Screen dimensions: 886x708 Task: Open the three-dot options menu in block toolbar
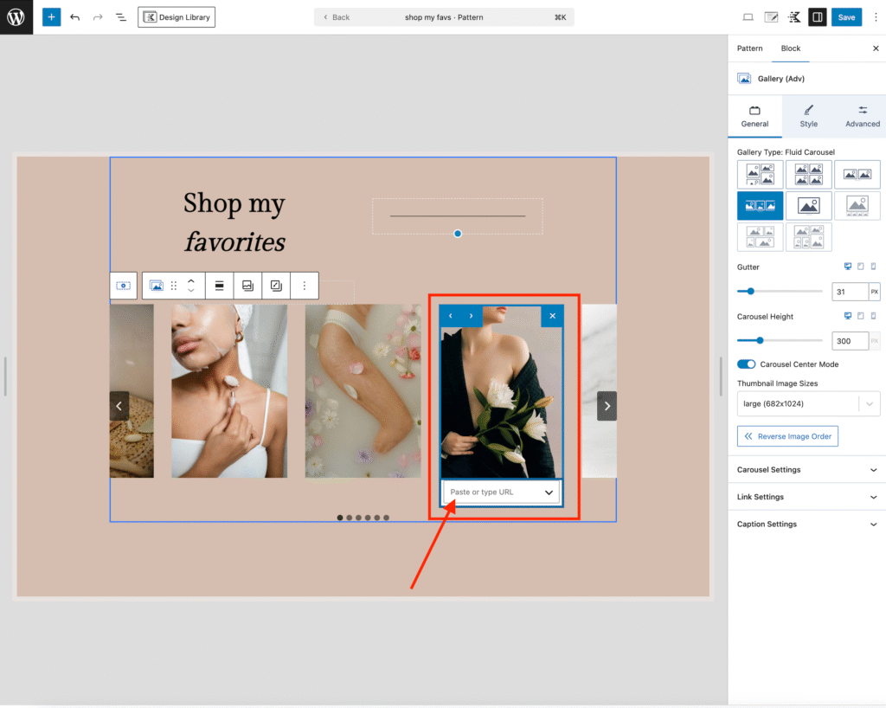[x=304, y=286]
